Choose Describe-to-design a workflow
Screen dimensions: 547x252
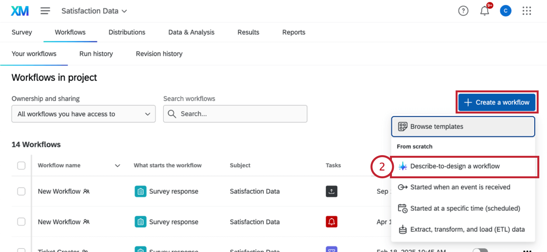(x=455, y=166)
